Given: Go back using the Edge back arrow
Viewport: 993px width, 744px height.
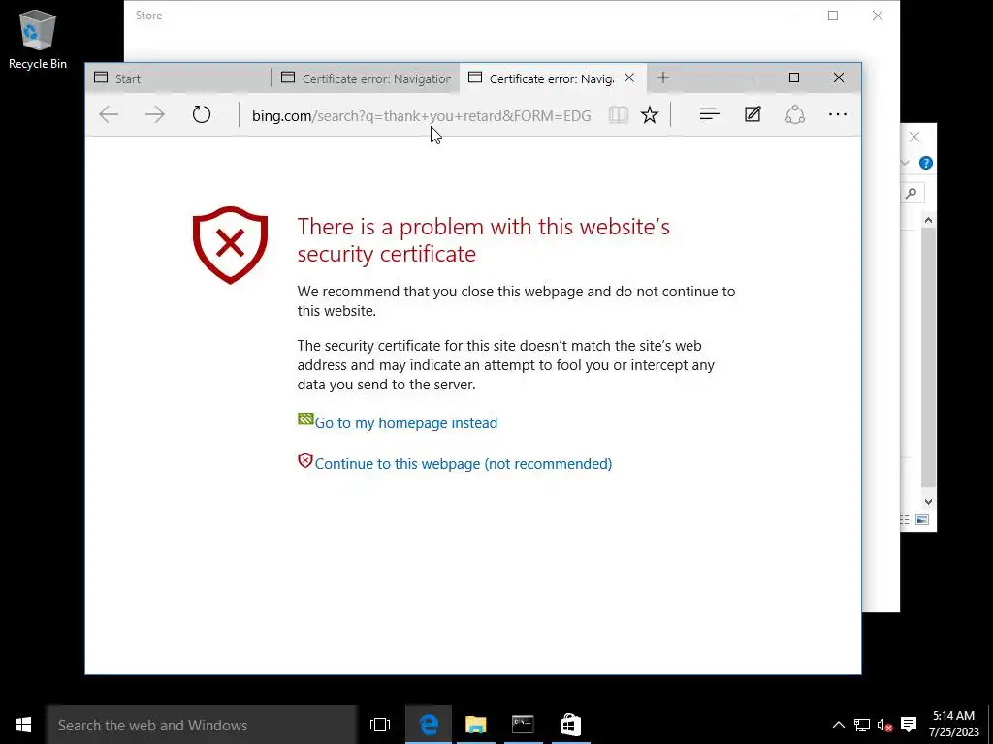Looking at the screenshot, I should point(109,114).
